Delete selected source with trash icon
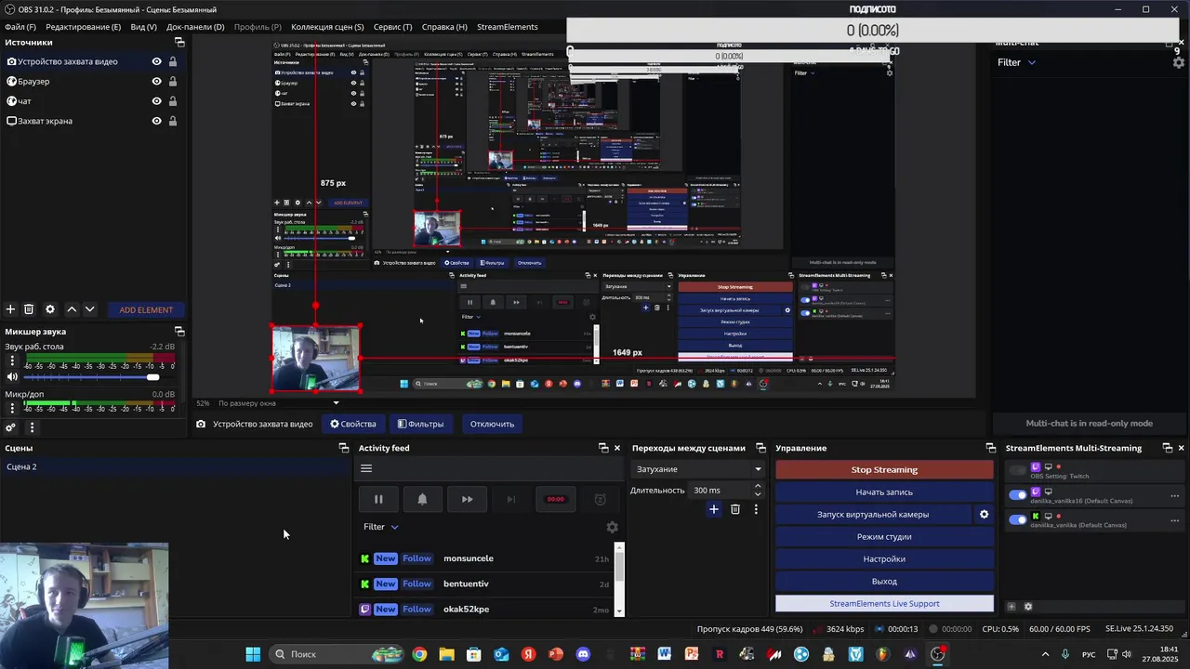The width and height of the screenshot is (1190, 669). pyautogui.click(x=29, y=309)
